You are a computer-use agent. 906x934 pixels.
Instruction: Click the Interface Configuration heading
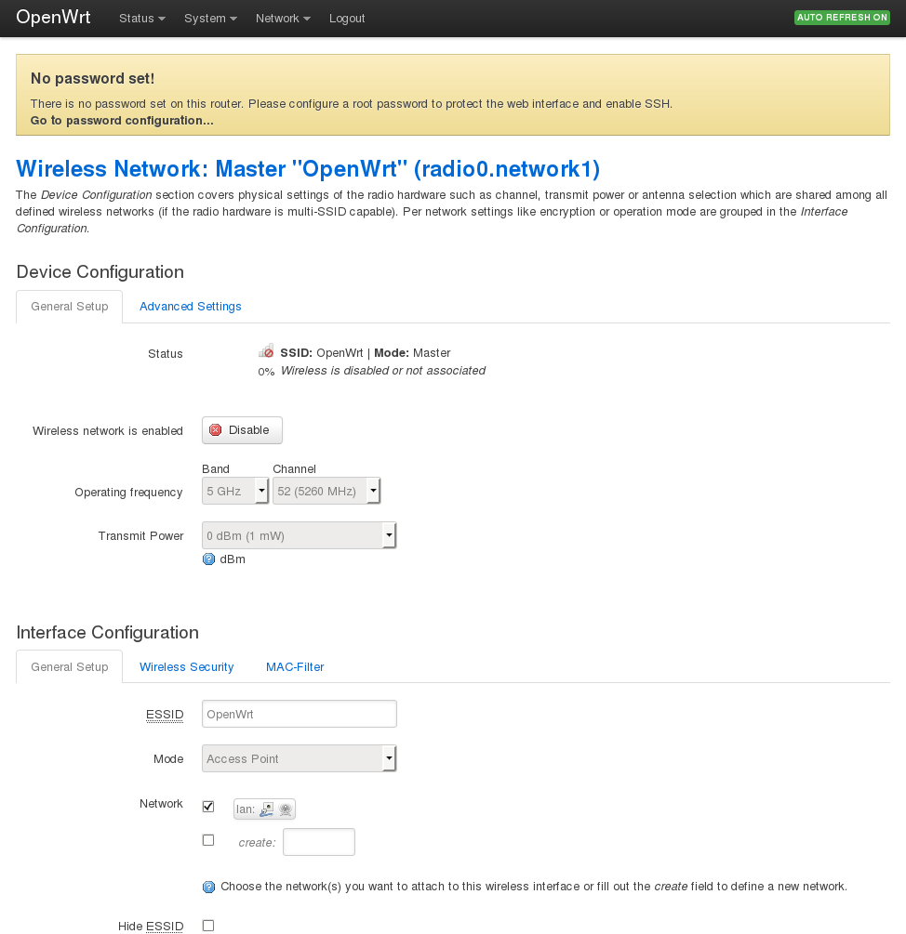(x=107, y=633)
